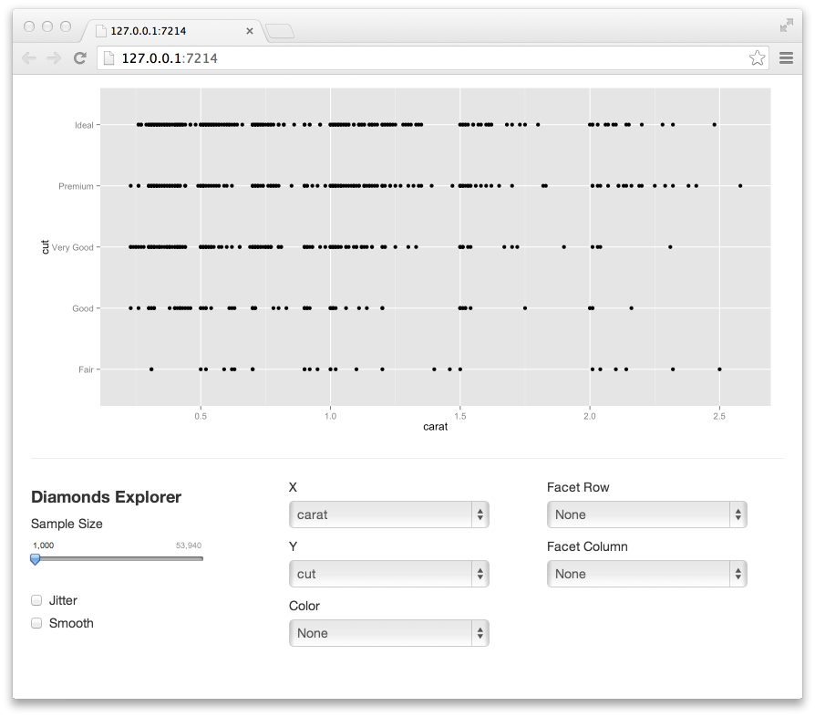Click the macOS yellow minimize window button
Image resolution: width=815 pixels, height=717 pixels.
[47, 27]
